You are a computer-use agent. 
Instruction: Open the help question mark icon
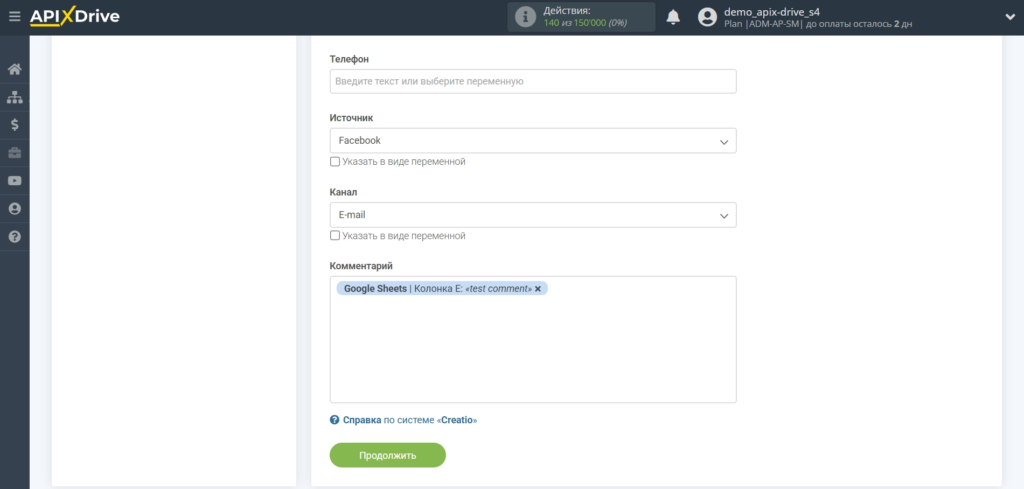pyautogui.click(x=15, y=237)
